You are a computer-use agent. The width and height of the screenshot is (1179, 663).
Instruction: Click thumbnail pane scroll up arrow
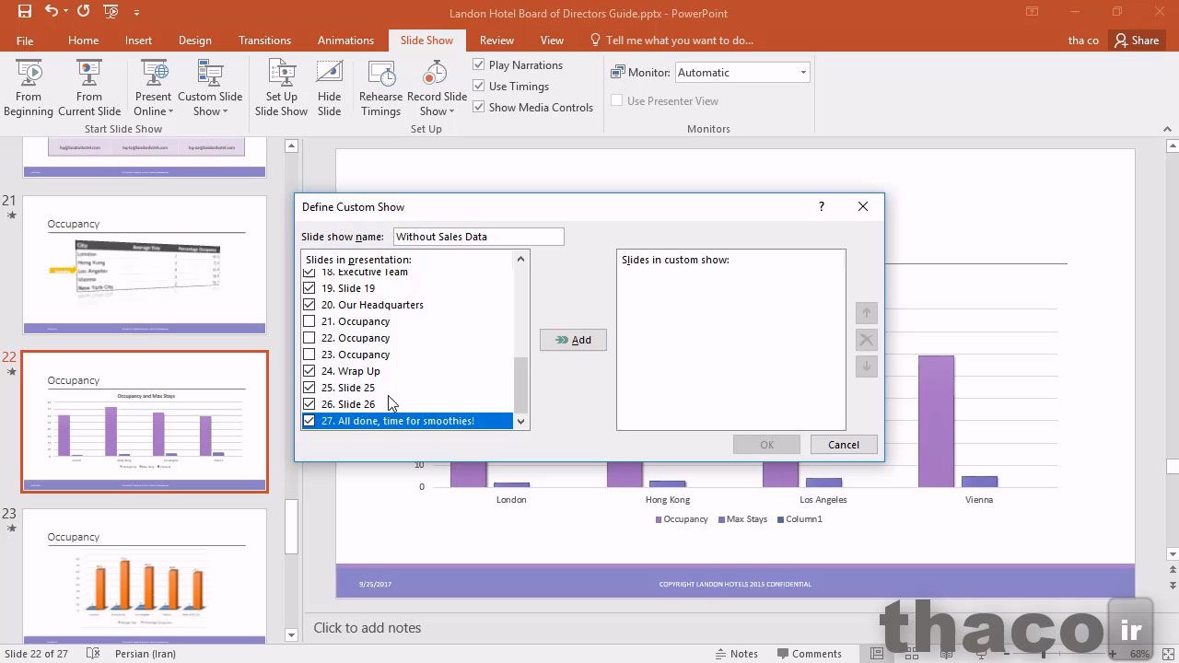(x=291, y=145)
